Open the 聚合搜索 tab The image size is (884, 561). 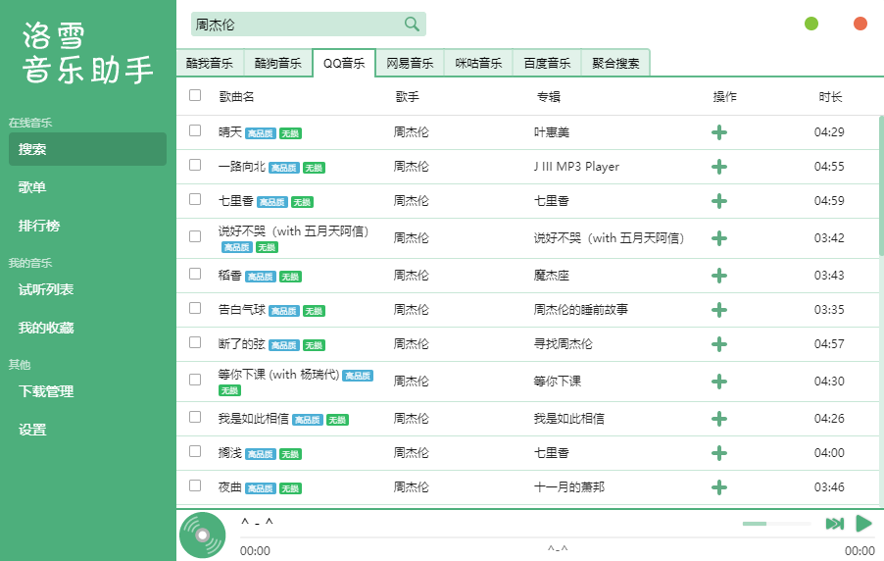coord(615,63)
